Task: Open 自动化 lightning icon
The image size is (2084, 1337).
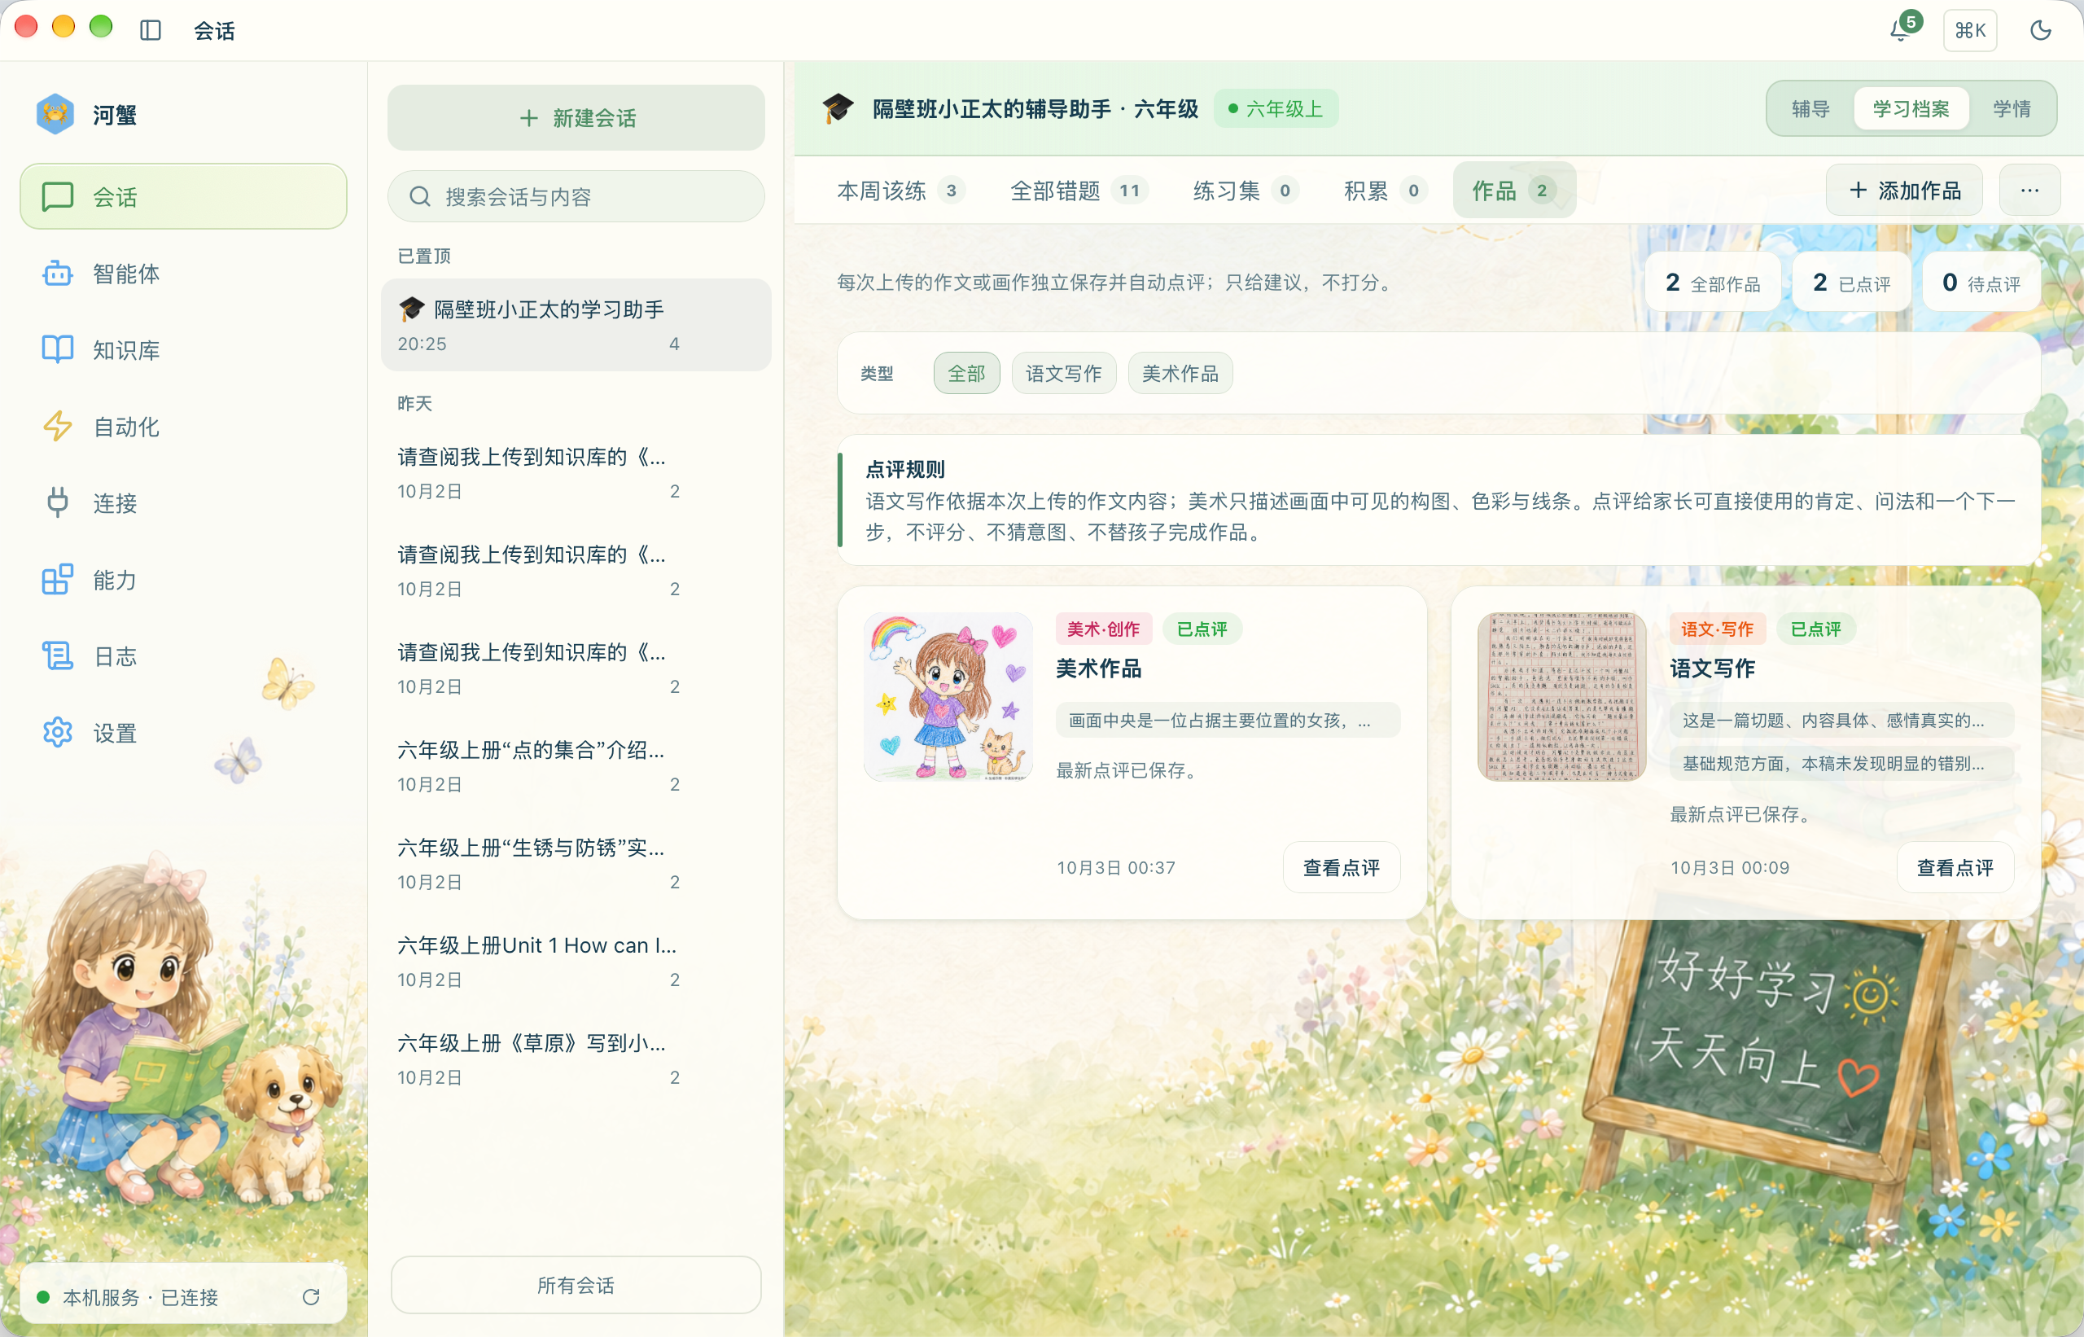Action: point(57,427)
